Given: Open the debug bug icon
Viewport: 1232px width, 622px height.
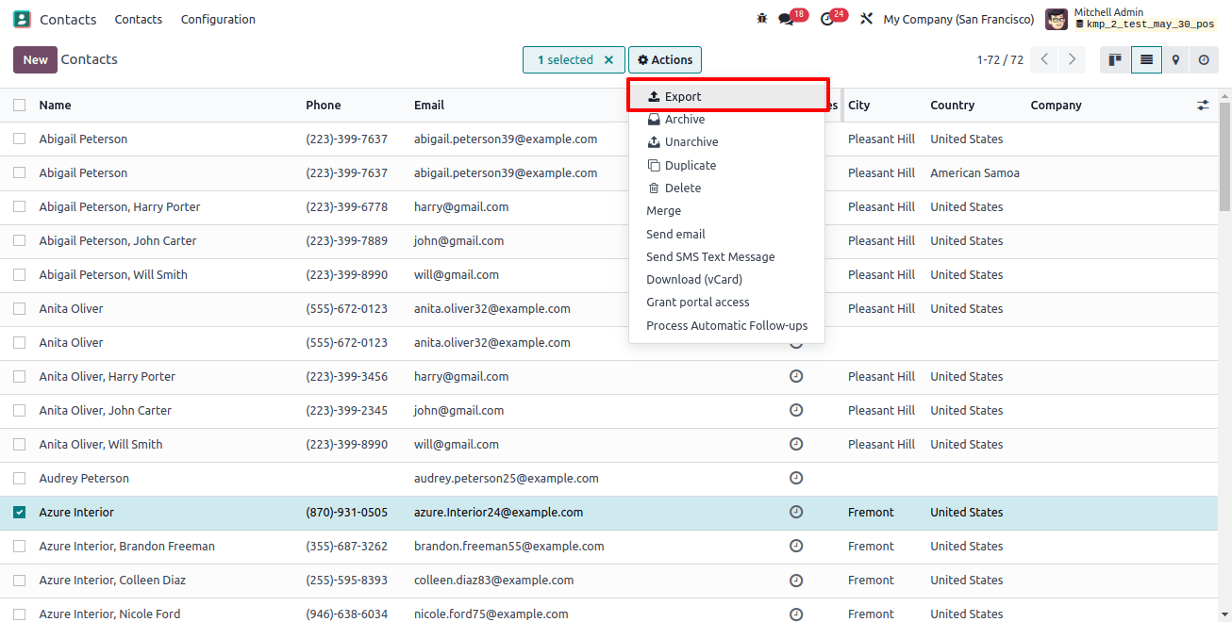Looking at the screenshot, I should [x=762, y=19].
